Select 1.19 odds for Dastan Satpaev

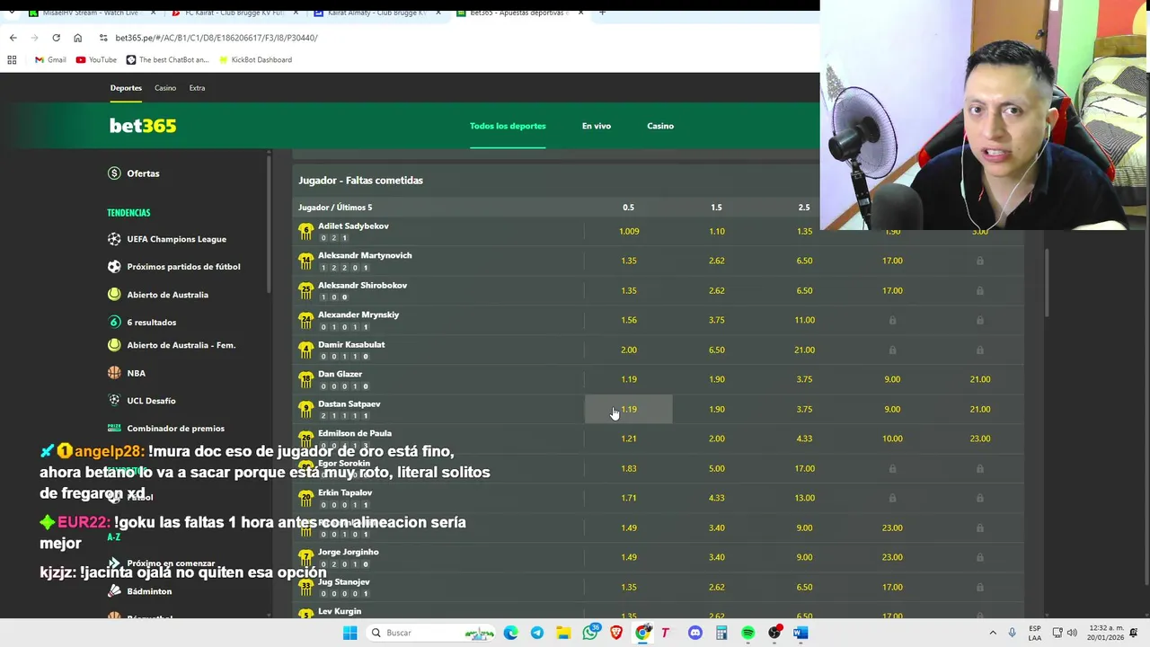pyautogui.click(x=629, y=409)
